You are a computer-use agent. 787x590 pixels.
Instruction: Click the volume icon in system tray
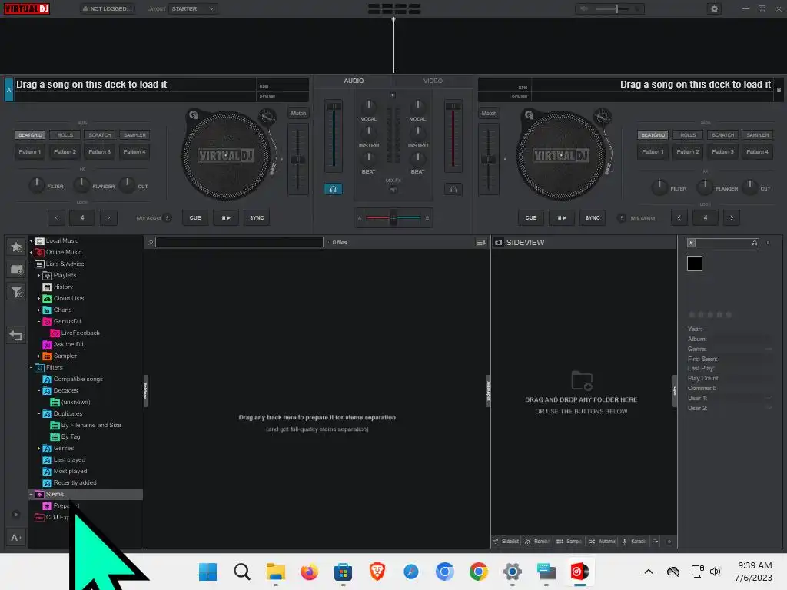[716, 572]
